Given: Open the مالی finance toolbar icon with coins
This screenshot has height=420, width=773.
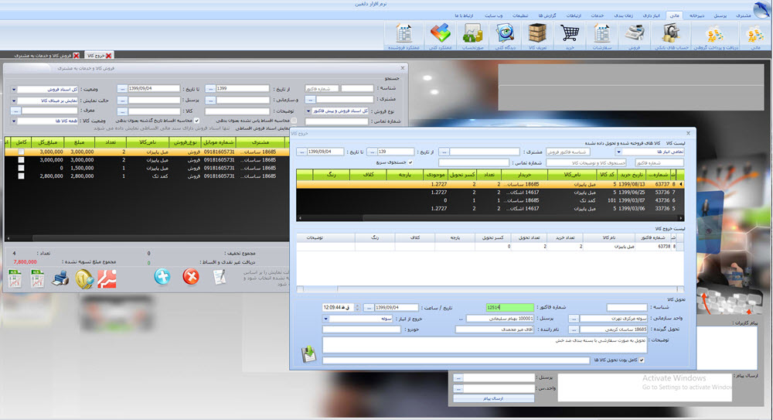Looking at the screenshot, I should click(x=754, y=33).
